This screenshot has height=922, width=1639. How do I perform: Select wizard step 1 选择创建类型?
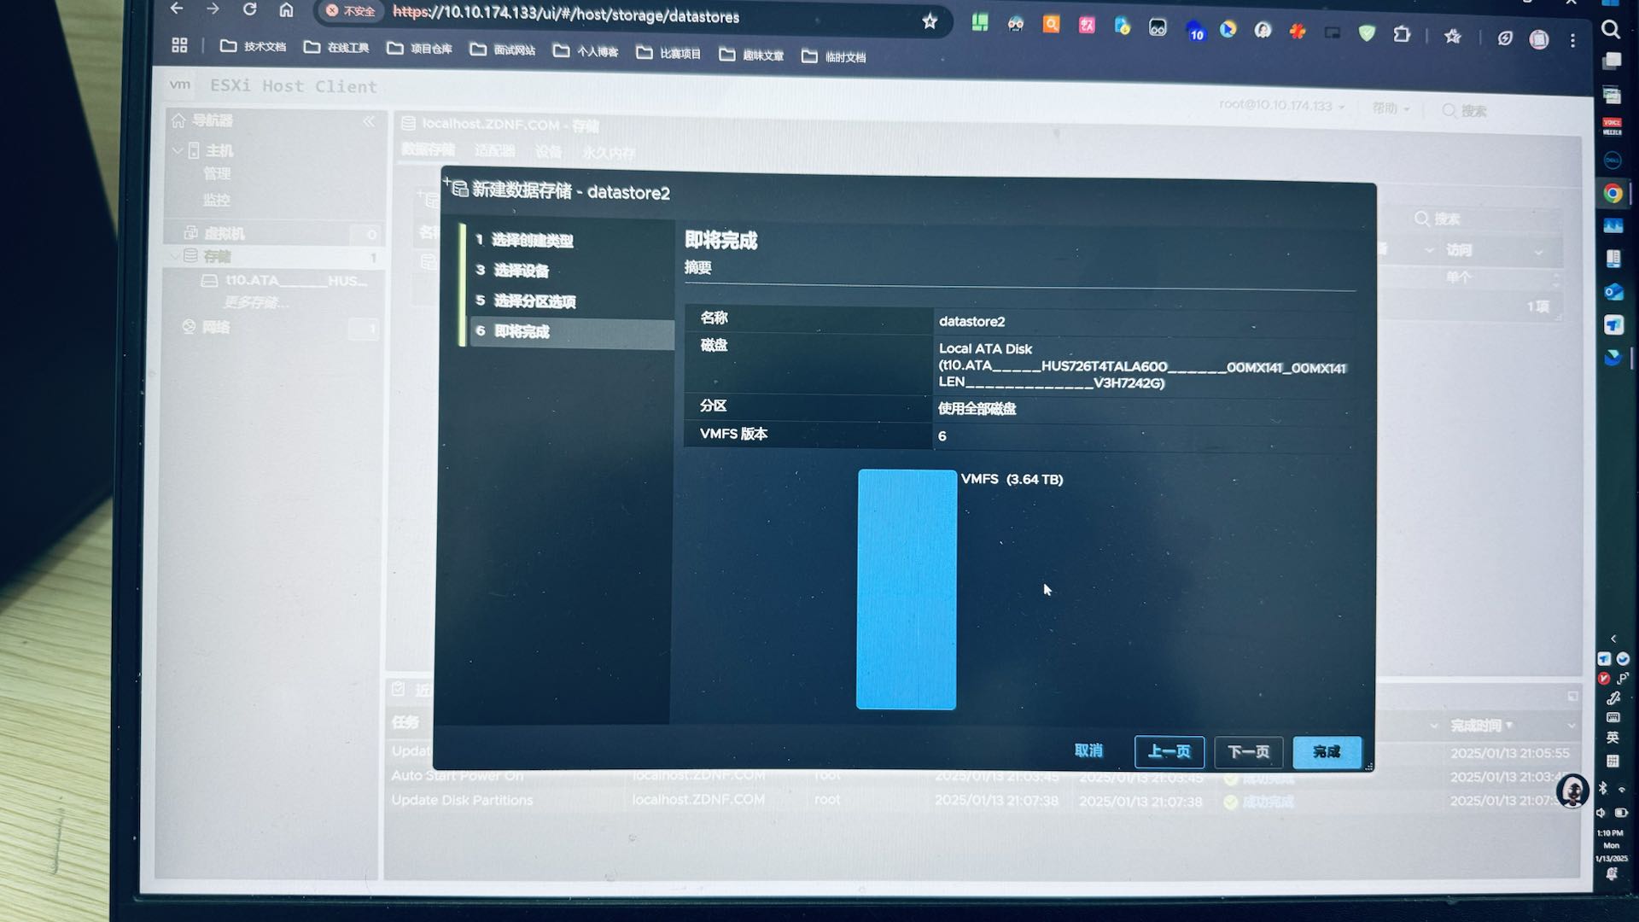(x=532, y=241)
